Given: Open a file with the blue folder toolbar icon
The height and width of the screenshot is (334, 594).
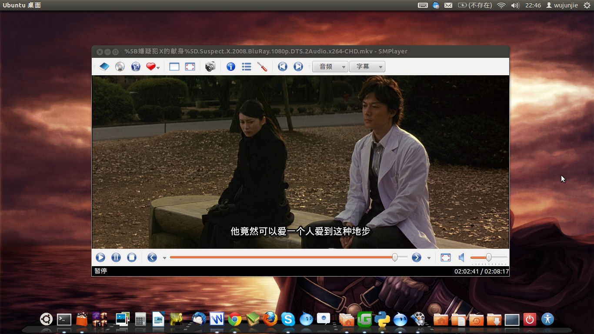Looking at the screenshot, I should point(104,67).
